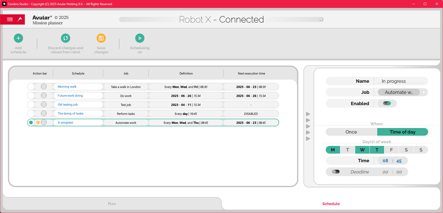Click the Save changes icon
This screenshot has width=443, height=213.
tap(101, 38)
